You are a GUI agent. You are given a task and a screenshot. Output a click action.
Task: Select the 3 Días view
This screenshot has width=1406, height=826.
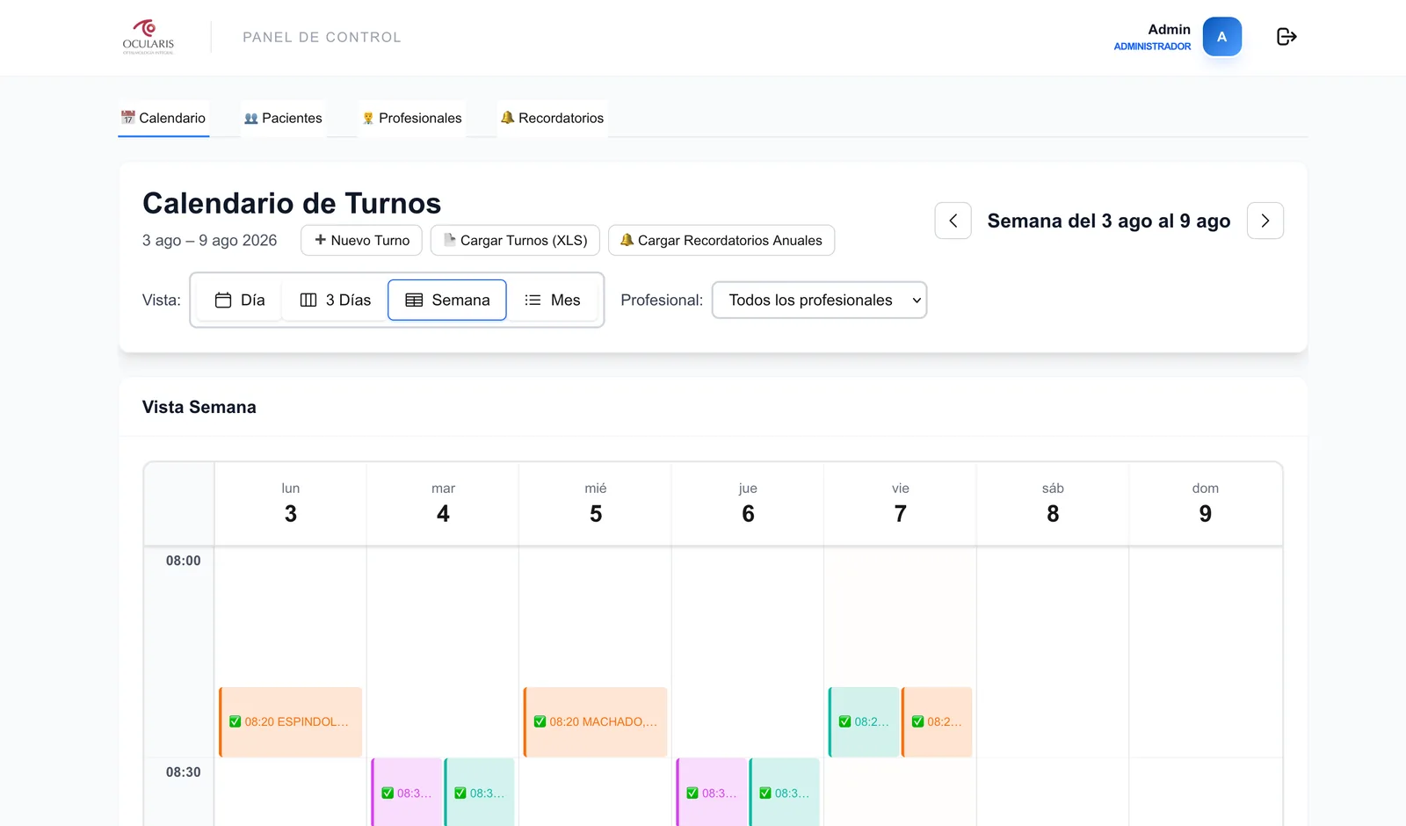pos(335,300)
